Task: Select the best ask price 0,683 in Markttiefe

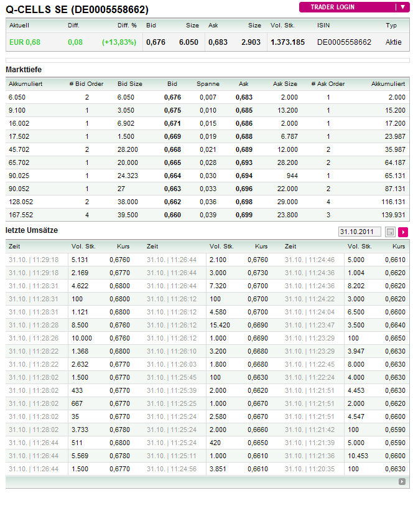Action: (244, 97)
